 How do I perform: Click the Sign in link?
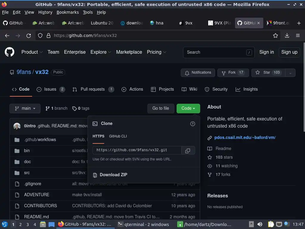[x=267, y=52]
